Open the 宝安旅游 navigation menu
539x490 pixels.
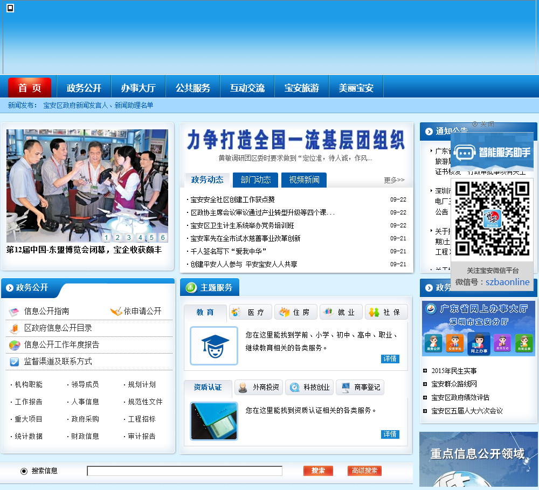301,88
